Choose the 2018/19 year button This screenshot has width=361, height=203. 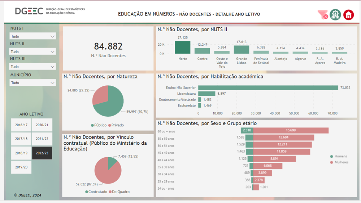(x=21, y=153)
